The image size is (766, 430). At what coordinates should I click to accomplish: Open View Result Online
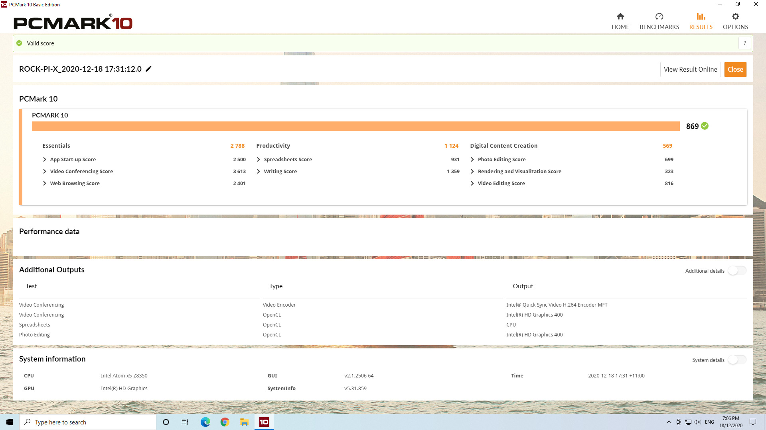tap(690, 69)
